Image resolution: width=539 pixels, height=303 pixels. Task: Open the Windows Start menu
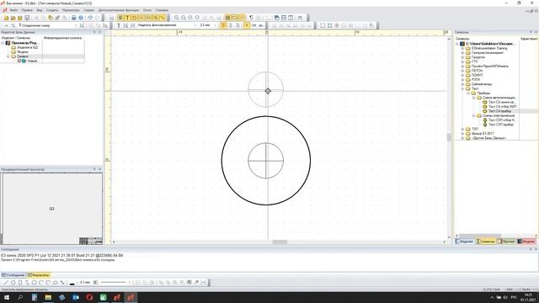[7, 297]
